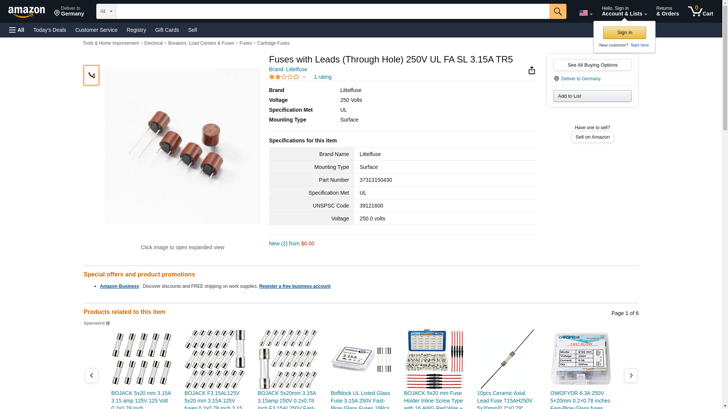Viewport: 728px width, 409px height.
Task: Expand the star rating breakdown chevron
Action: pos(304,77)
